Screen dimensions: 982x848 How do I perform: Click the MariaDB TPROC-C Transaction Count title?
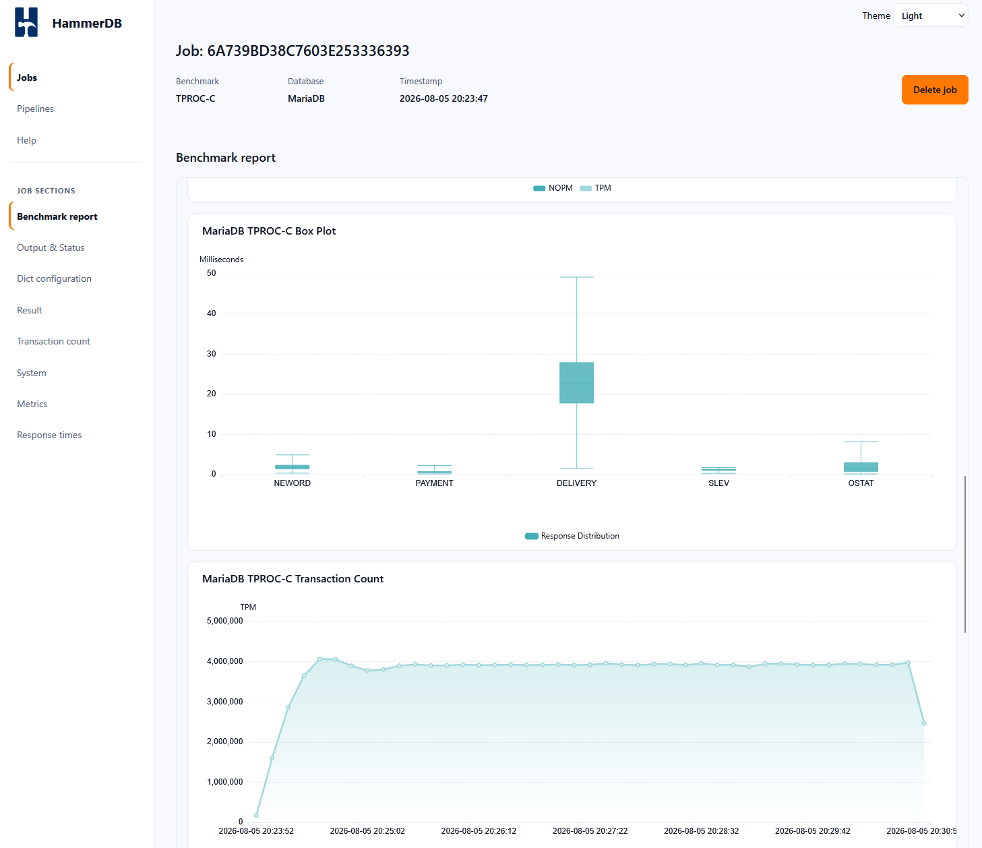click(x=293, y=578)
